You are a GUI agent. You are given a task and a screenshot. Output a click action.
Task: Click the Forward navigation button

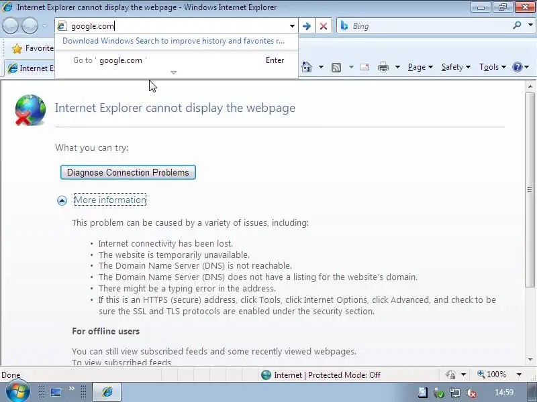[30, 26]
